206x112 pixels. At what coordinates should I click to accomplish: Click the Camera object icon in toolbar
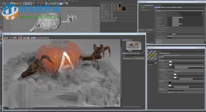pyautogui.click(x=64, y=4)
